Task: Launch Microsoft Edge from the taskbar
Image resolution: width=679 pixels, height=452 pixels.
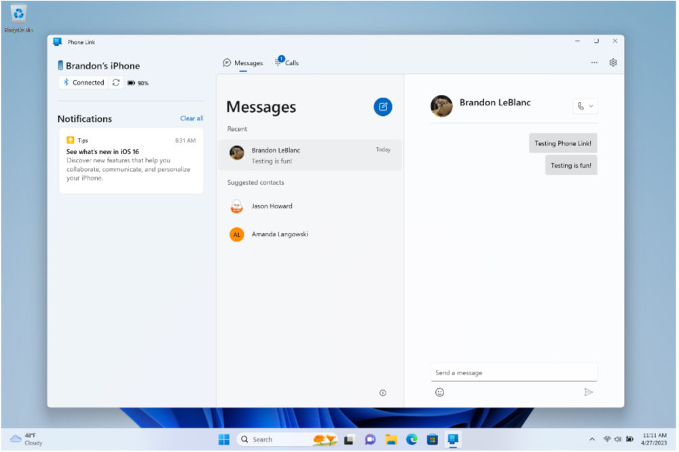Action: click(413, 440)
